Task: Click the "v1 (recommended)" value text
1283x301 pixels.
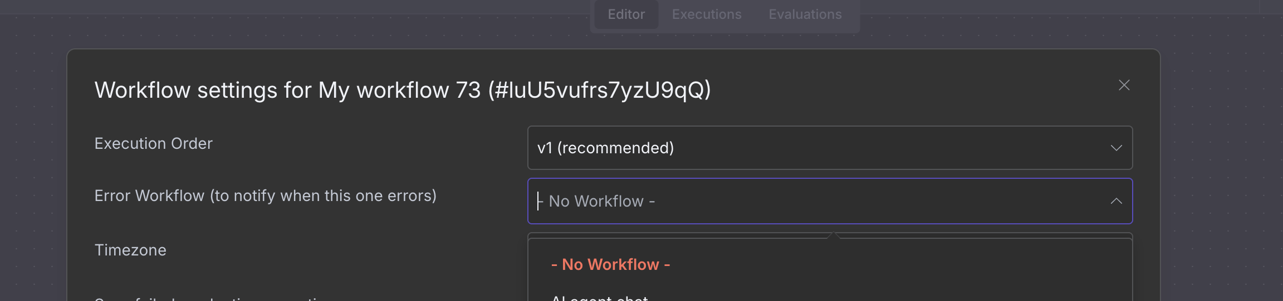Action: tap(605, 148)
